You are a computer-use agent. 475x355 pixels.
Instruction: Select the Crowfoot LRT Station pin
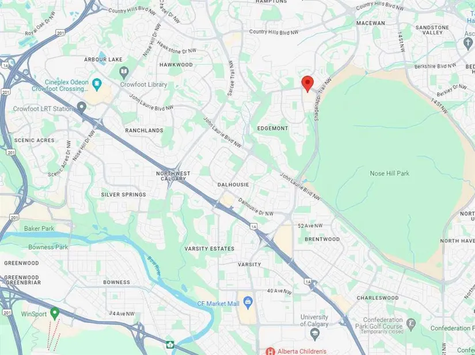[81, 107]
